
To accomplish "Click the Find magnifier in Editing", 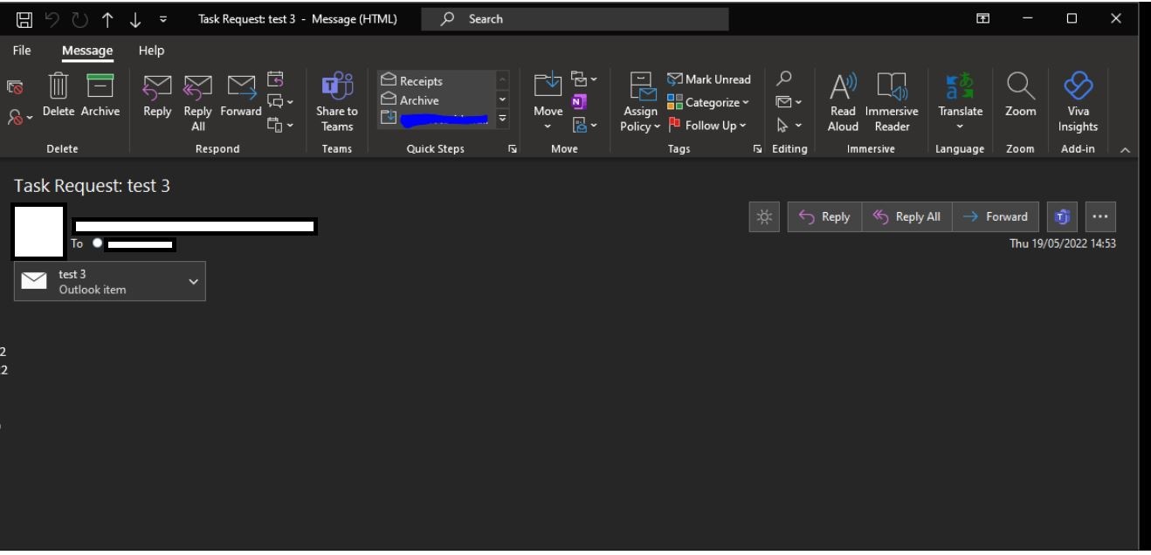I will pyautogui.click(x=784, y=79).
